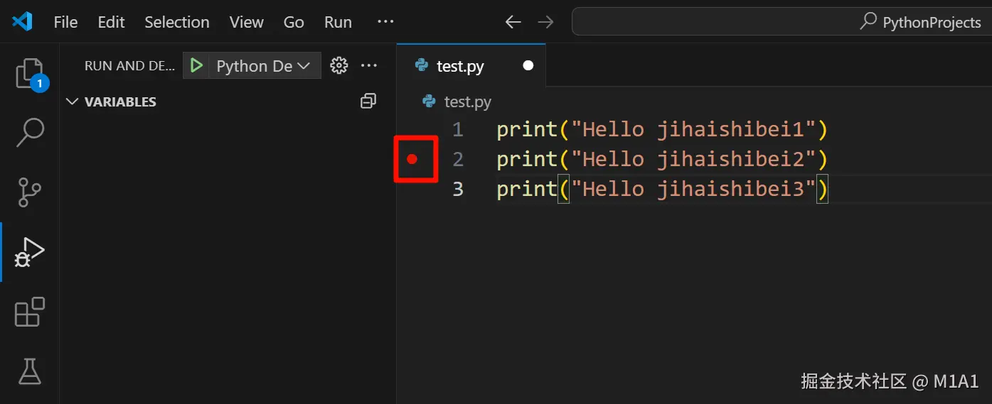Open the Search view in activity bar
Image resolution: width=992 pixels, height=404 pixels.
click(30, 132)
